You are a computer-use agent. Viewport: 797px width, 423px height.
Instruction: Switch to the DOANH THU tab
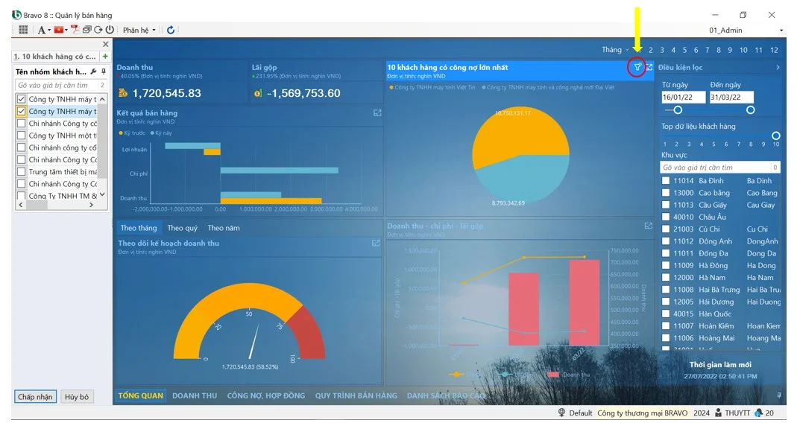[195, 395]
